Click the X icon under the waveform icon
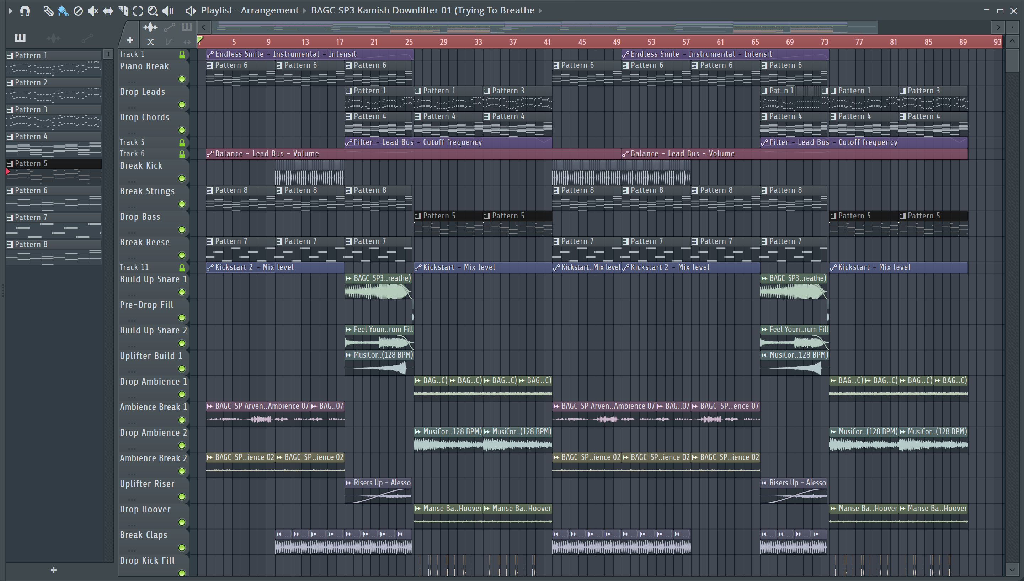The width and height of the screenshot is (1024, 581). [150, 42]
